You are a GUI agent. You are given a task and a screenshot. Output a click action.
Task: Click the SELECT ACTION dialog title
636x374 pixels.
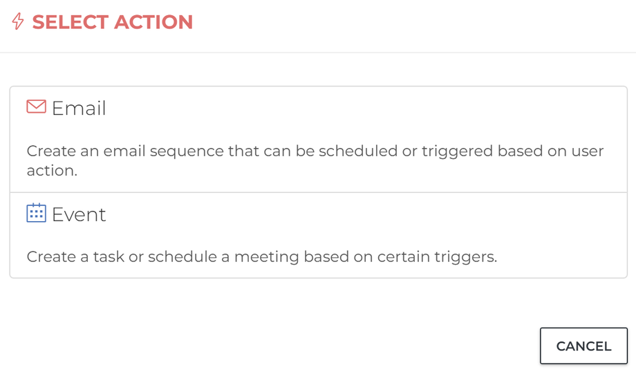click(112, 22)
